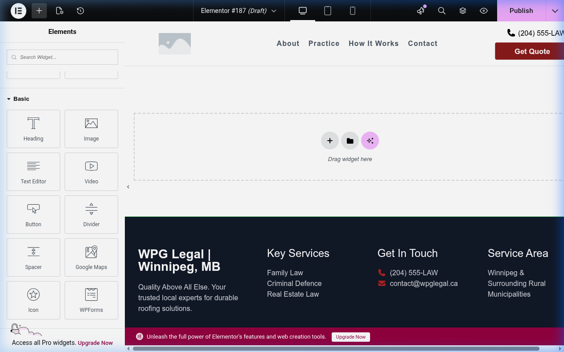Click the folder template library icon

point(350,141)
